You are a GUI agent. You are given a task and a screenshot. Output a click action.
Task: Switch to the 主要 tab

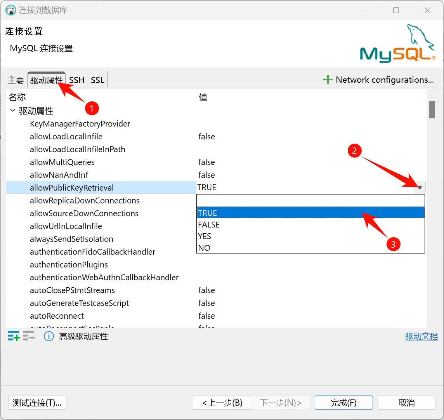16,79
